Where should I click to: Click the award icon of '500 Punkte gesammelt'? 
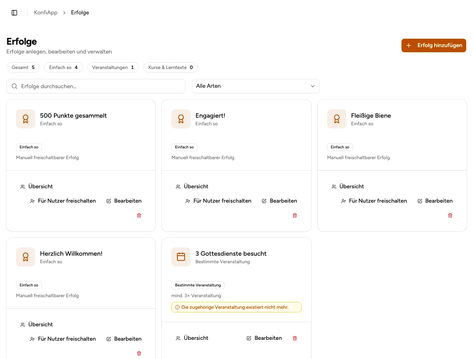point(26,119)
